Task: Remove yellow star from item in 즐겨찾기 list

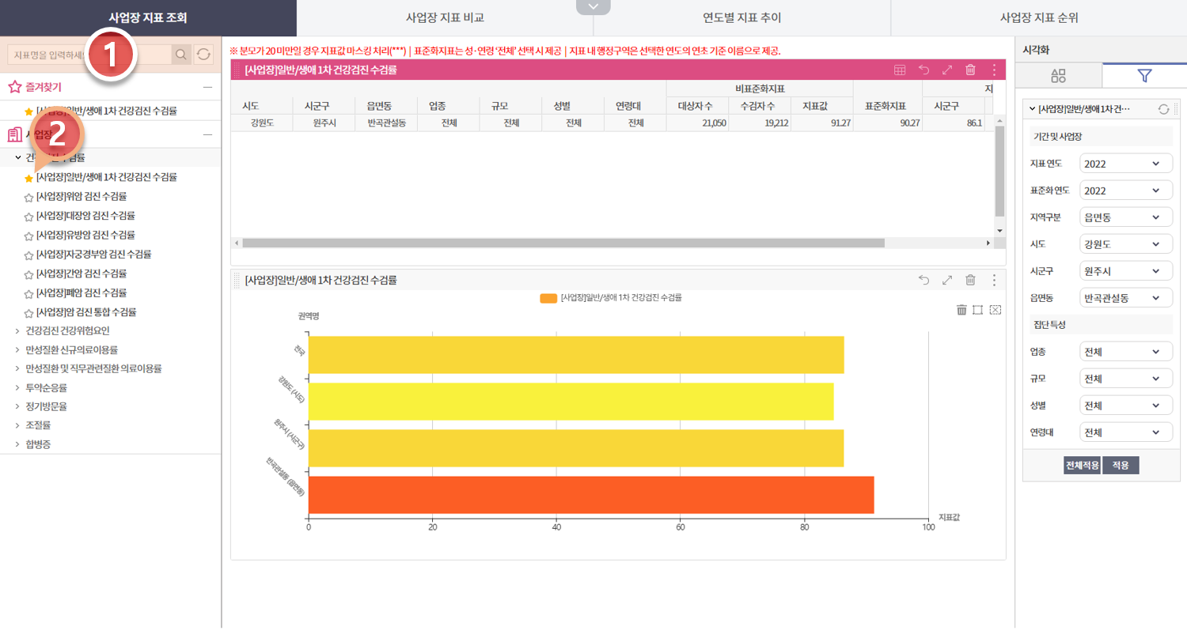Action: (28, 111)
